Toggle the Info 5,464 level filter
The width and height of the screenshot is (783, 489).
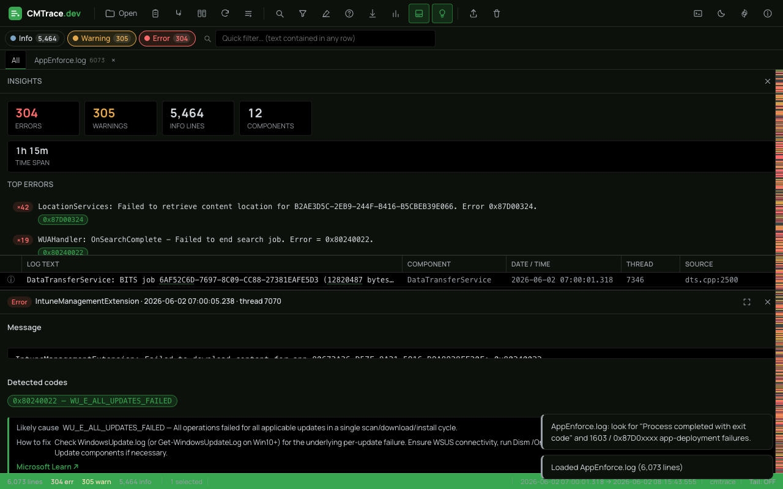[34, 39]
